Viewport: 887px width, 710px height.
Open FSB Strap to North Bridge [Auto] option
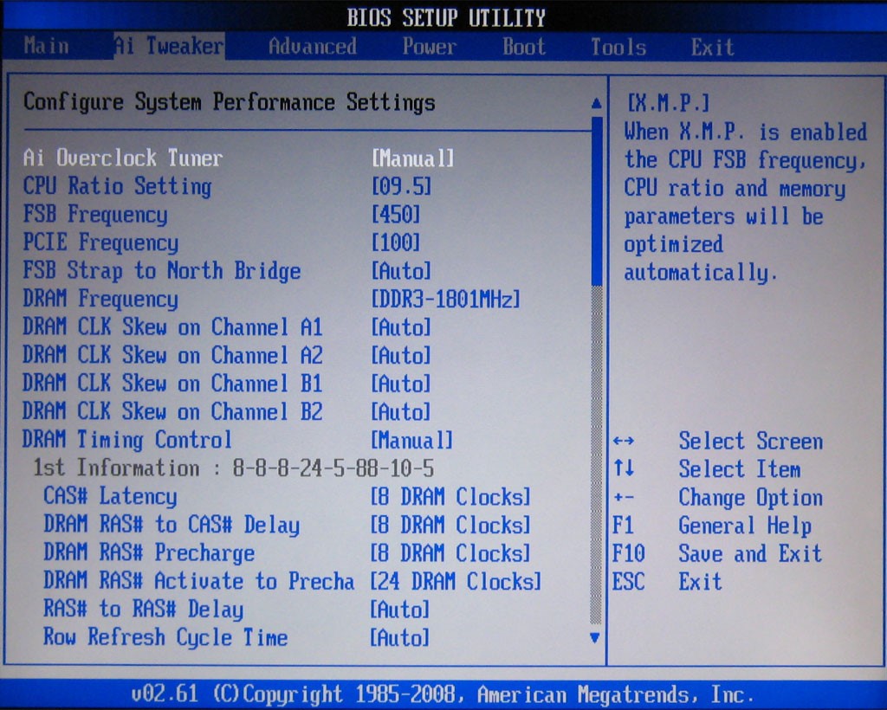[x=401, y=271]
